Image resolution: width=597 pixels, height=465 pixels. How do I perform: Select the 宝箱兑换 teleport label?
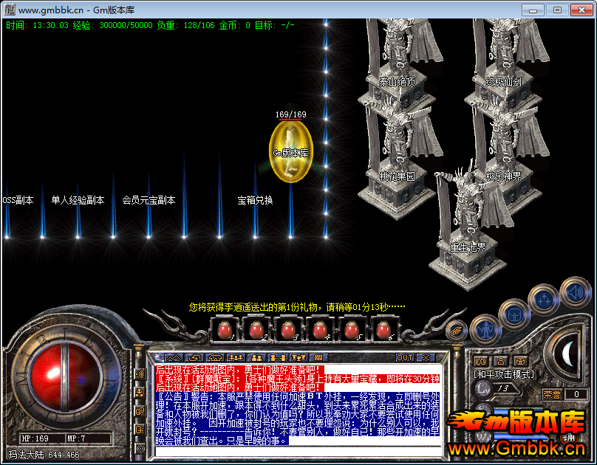255,200
